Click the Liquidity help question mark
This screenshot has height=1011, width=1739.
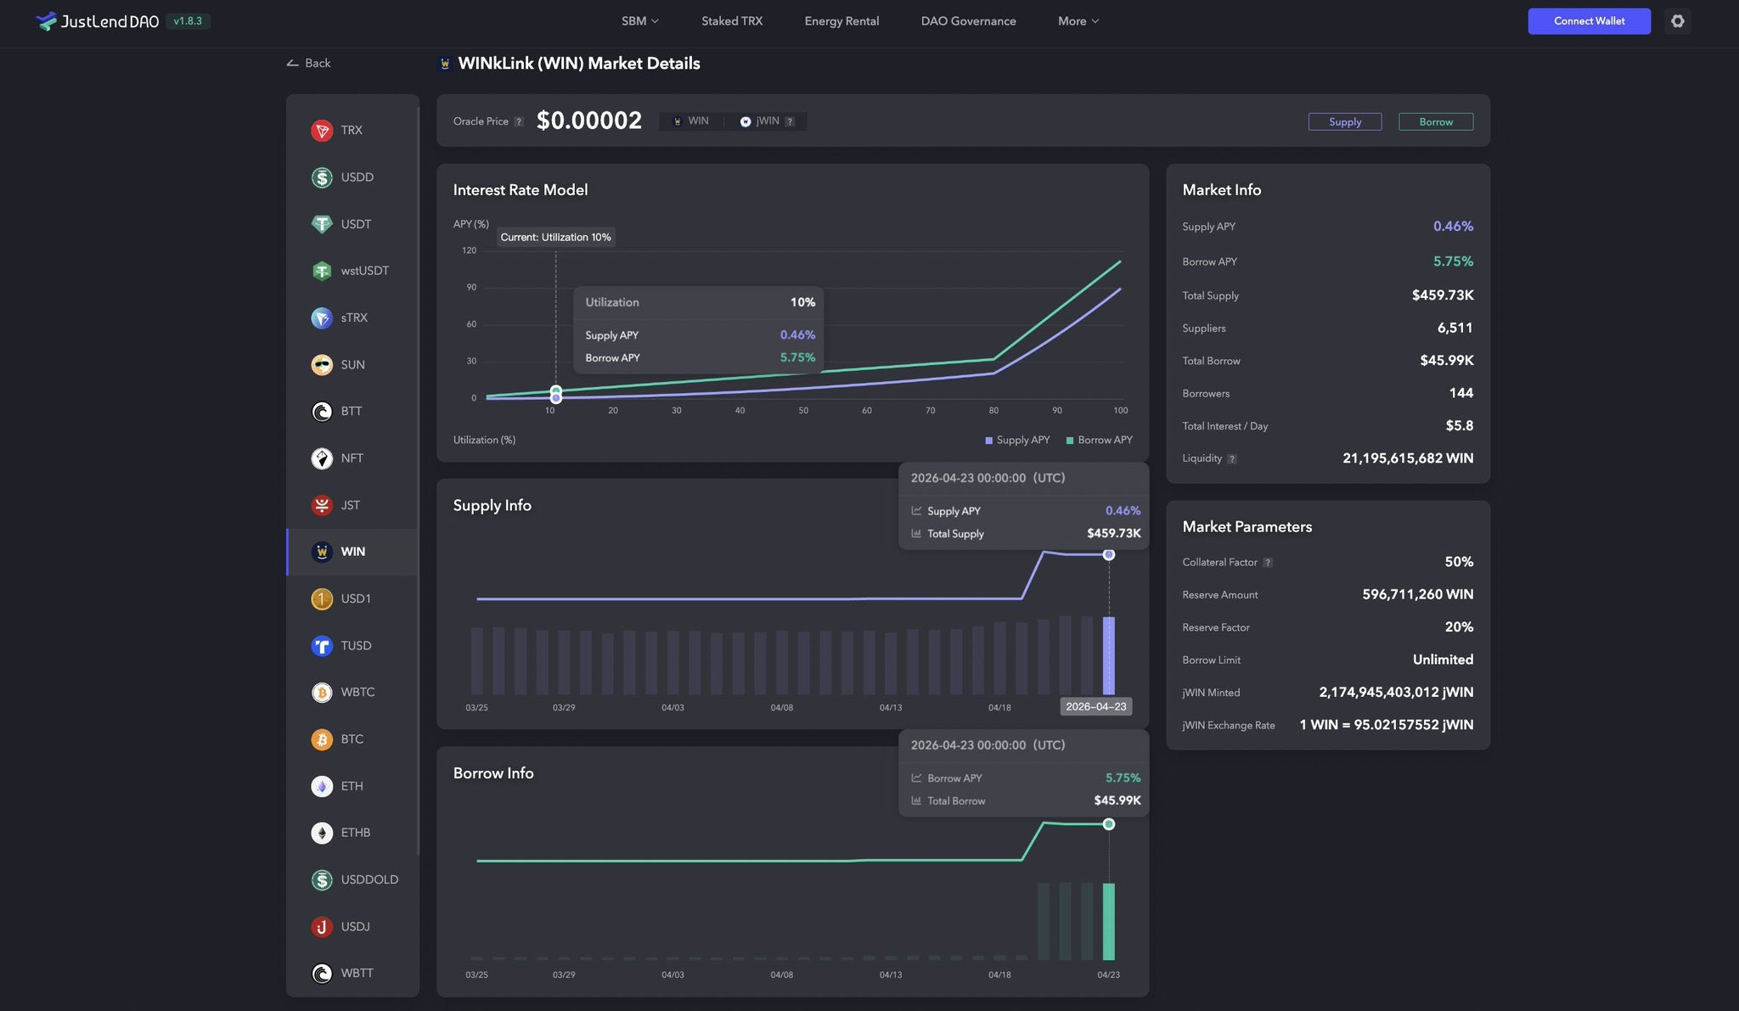click(1232, 459)
